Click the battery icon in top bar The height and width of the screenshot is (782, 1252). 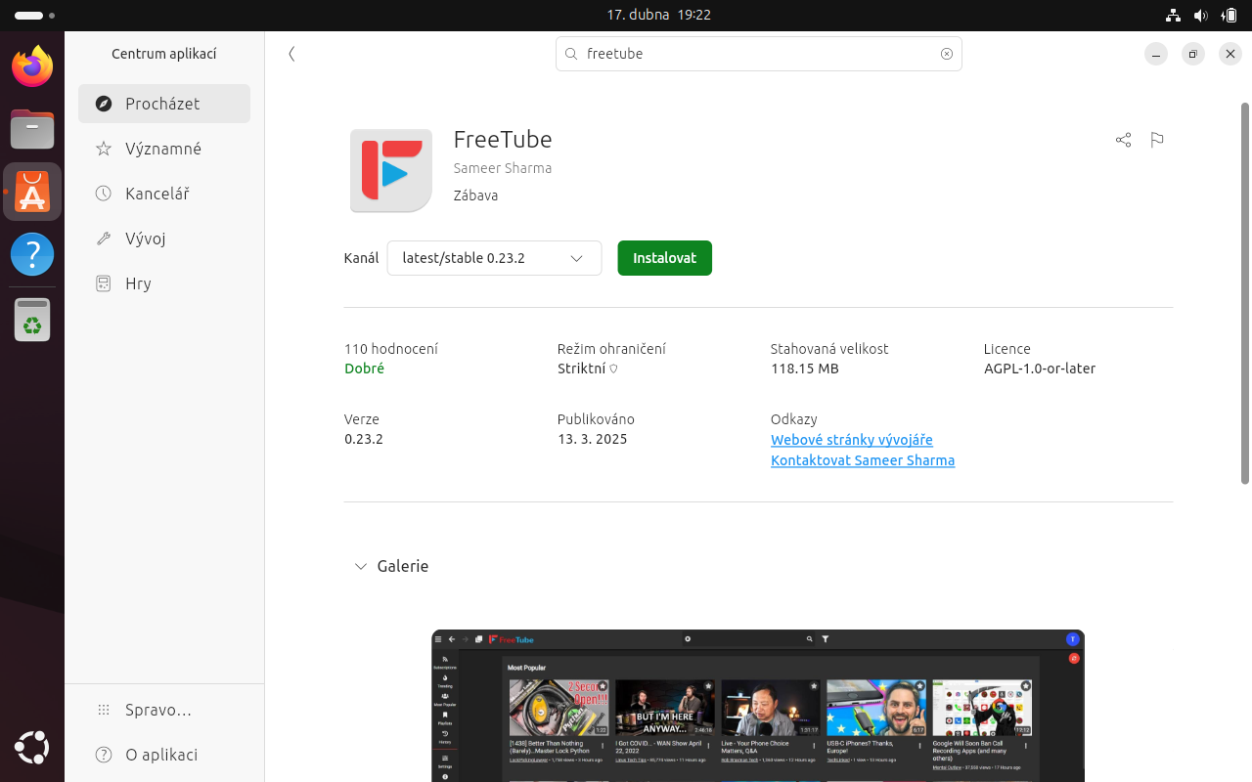click(x=1229, y=16)
